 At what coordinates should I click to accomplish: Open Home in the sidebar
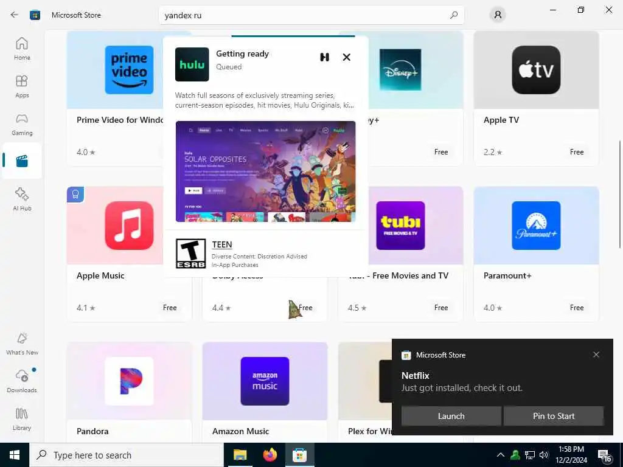tap(22, 49)
